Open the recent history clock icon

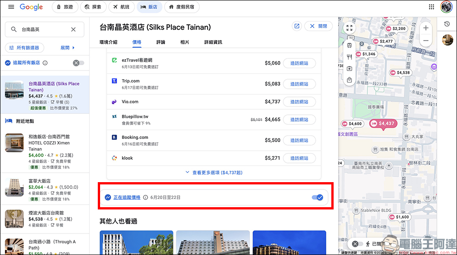point(447,24)
